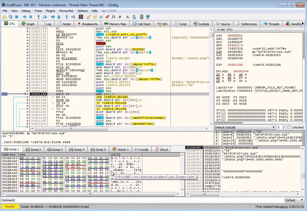307x211 pixels.
Task: Increase the argument count stepper
Action: (x=284, y=126)
